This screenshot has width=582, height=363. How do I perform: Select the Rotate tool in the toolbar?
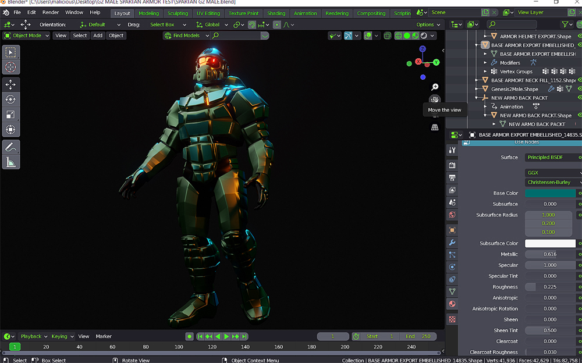coord(10,99)
